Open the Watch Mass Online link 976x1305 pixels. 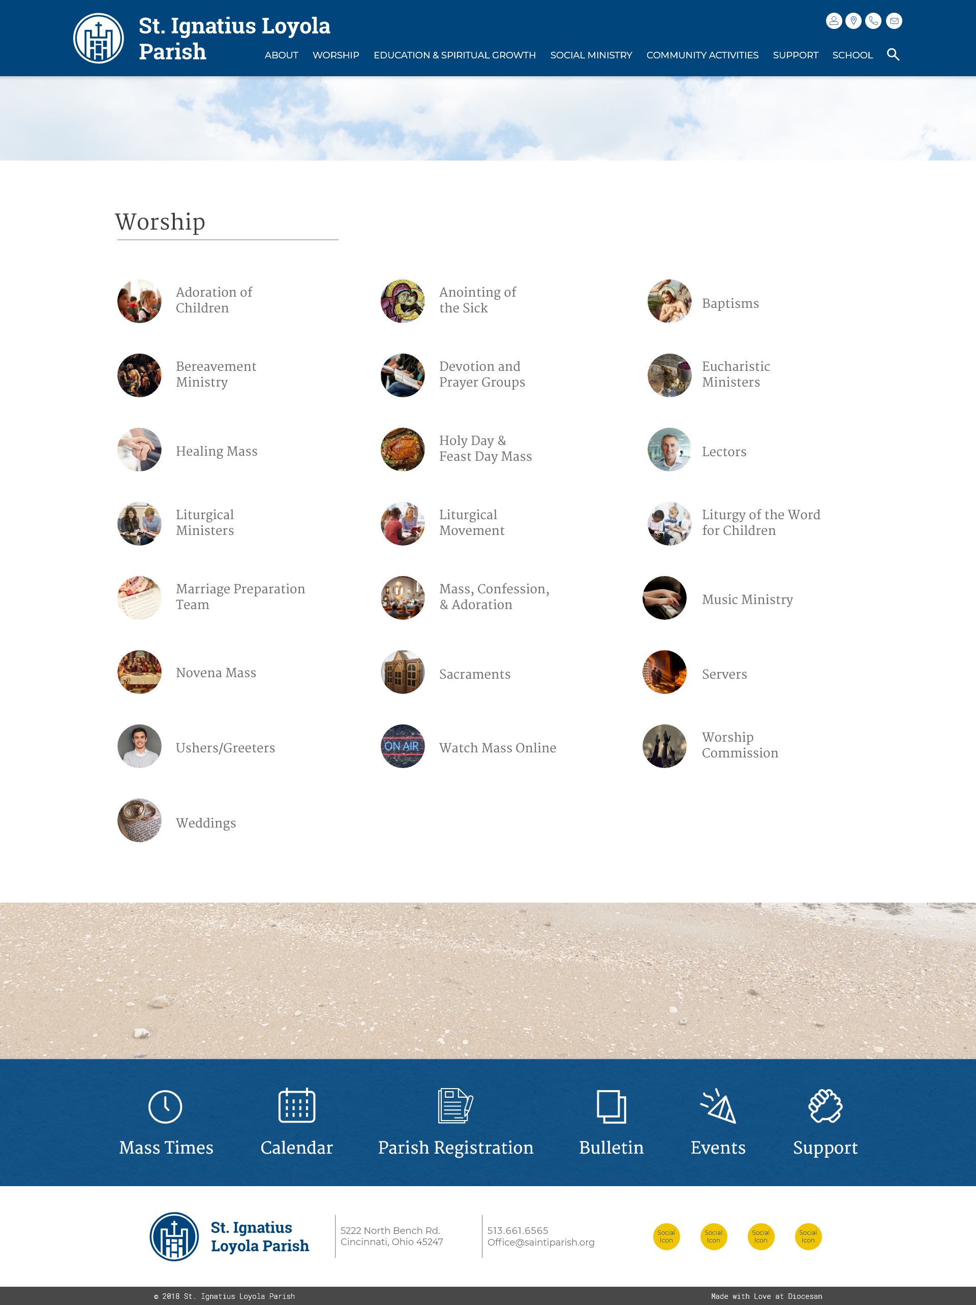[497, 747]
